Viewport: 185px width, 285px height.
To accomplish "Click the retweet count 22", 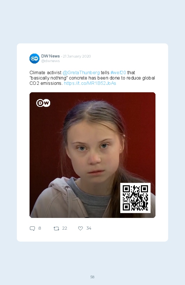I will pyautogui.click(x=64, y=228).
